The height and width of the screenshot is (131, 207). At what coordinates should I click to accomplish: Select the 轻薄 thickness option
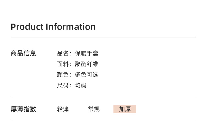coord(63,109)
